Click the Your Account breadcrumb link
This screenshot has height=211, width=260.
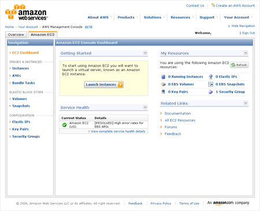point(28,27)
